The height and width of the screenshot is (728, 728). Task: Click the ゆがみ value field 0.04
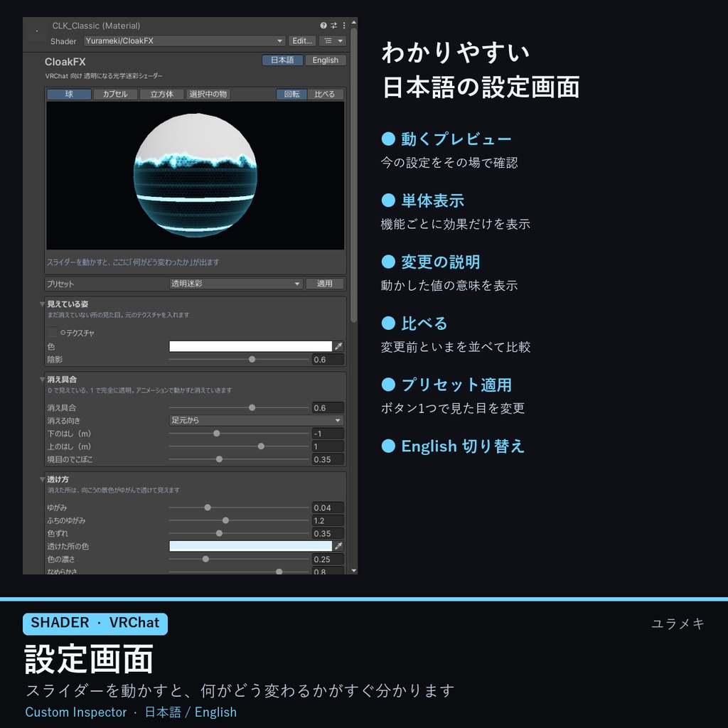(328, 508)
